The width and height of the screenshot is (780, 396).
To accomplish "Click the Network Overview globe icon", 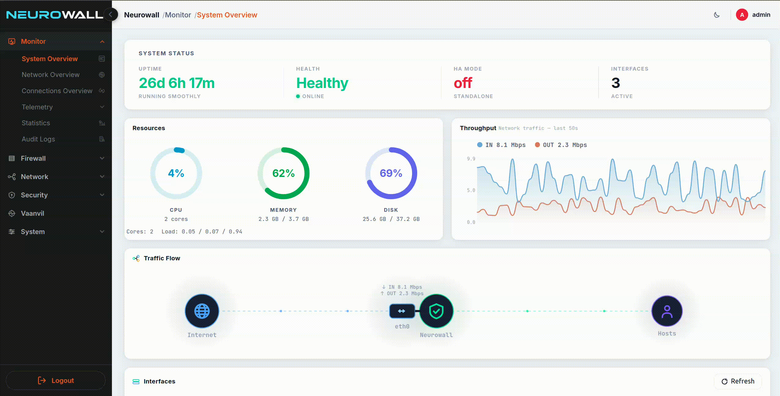I will point(102,75).
